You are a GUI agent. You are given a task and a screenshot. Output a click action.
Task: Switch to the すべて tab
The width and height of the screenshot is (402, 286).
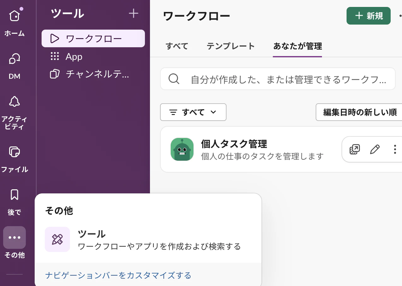click(x=177, y=46)
